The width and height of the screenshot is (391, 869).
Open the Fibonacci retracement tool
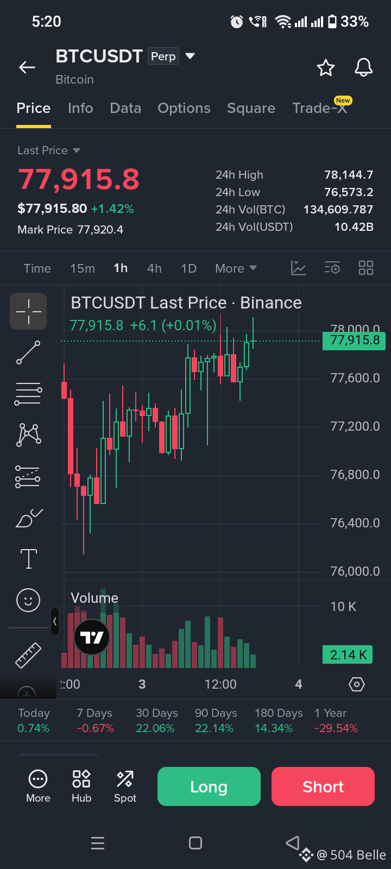pos(28,394)
